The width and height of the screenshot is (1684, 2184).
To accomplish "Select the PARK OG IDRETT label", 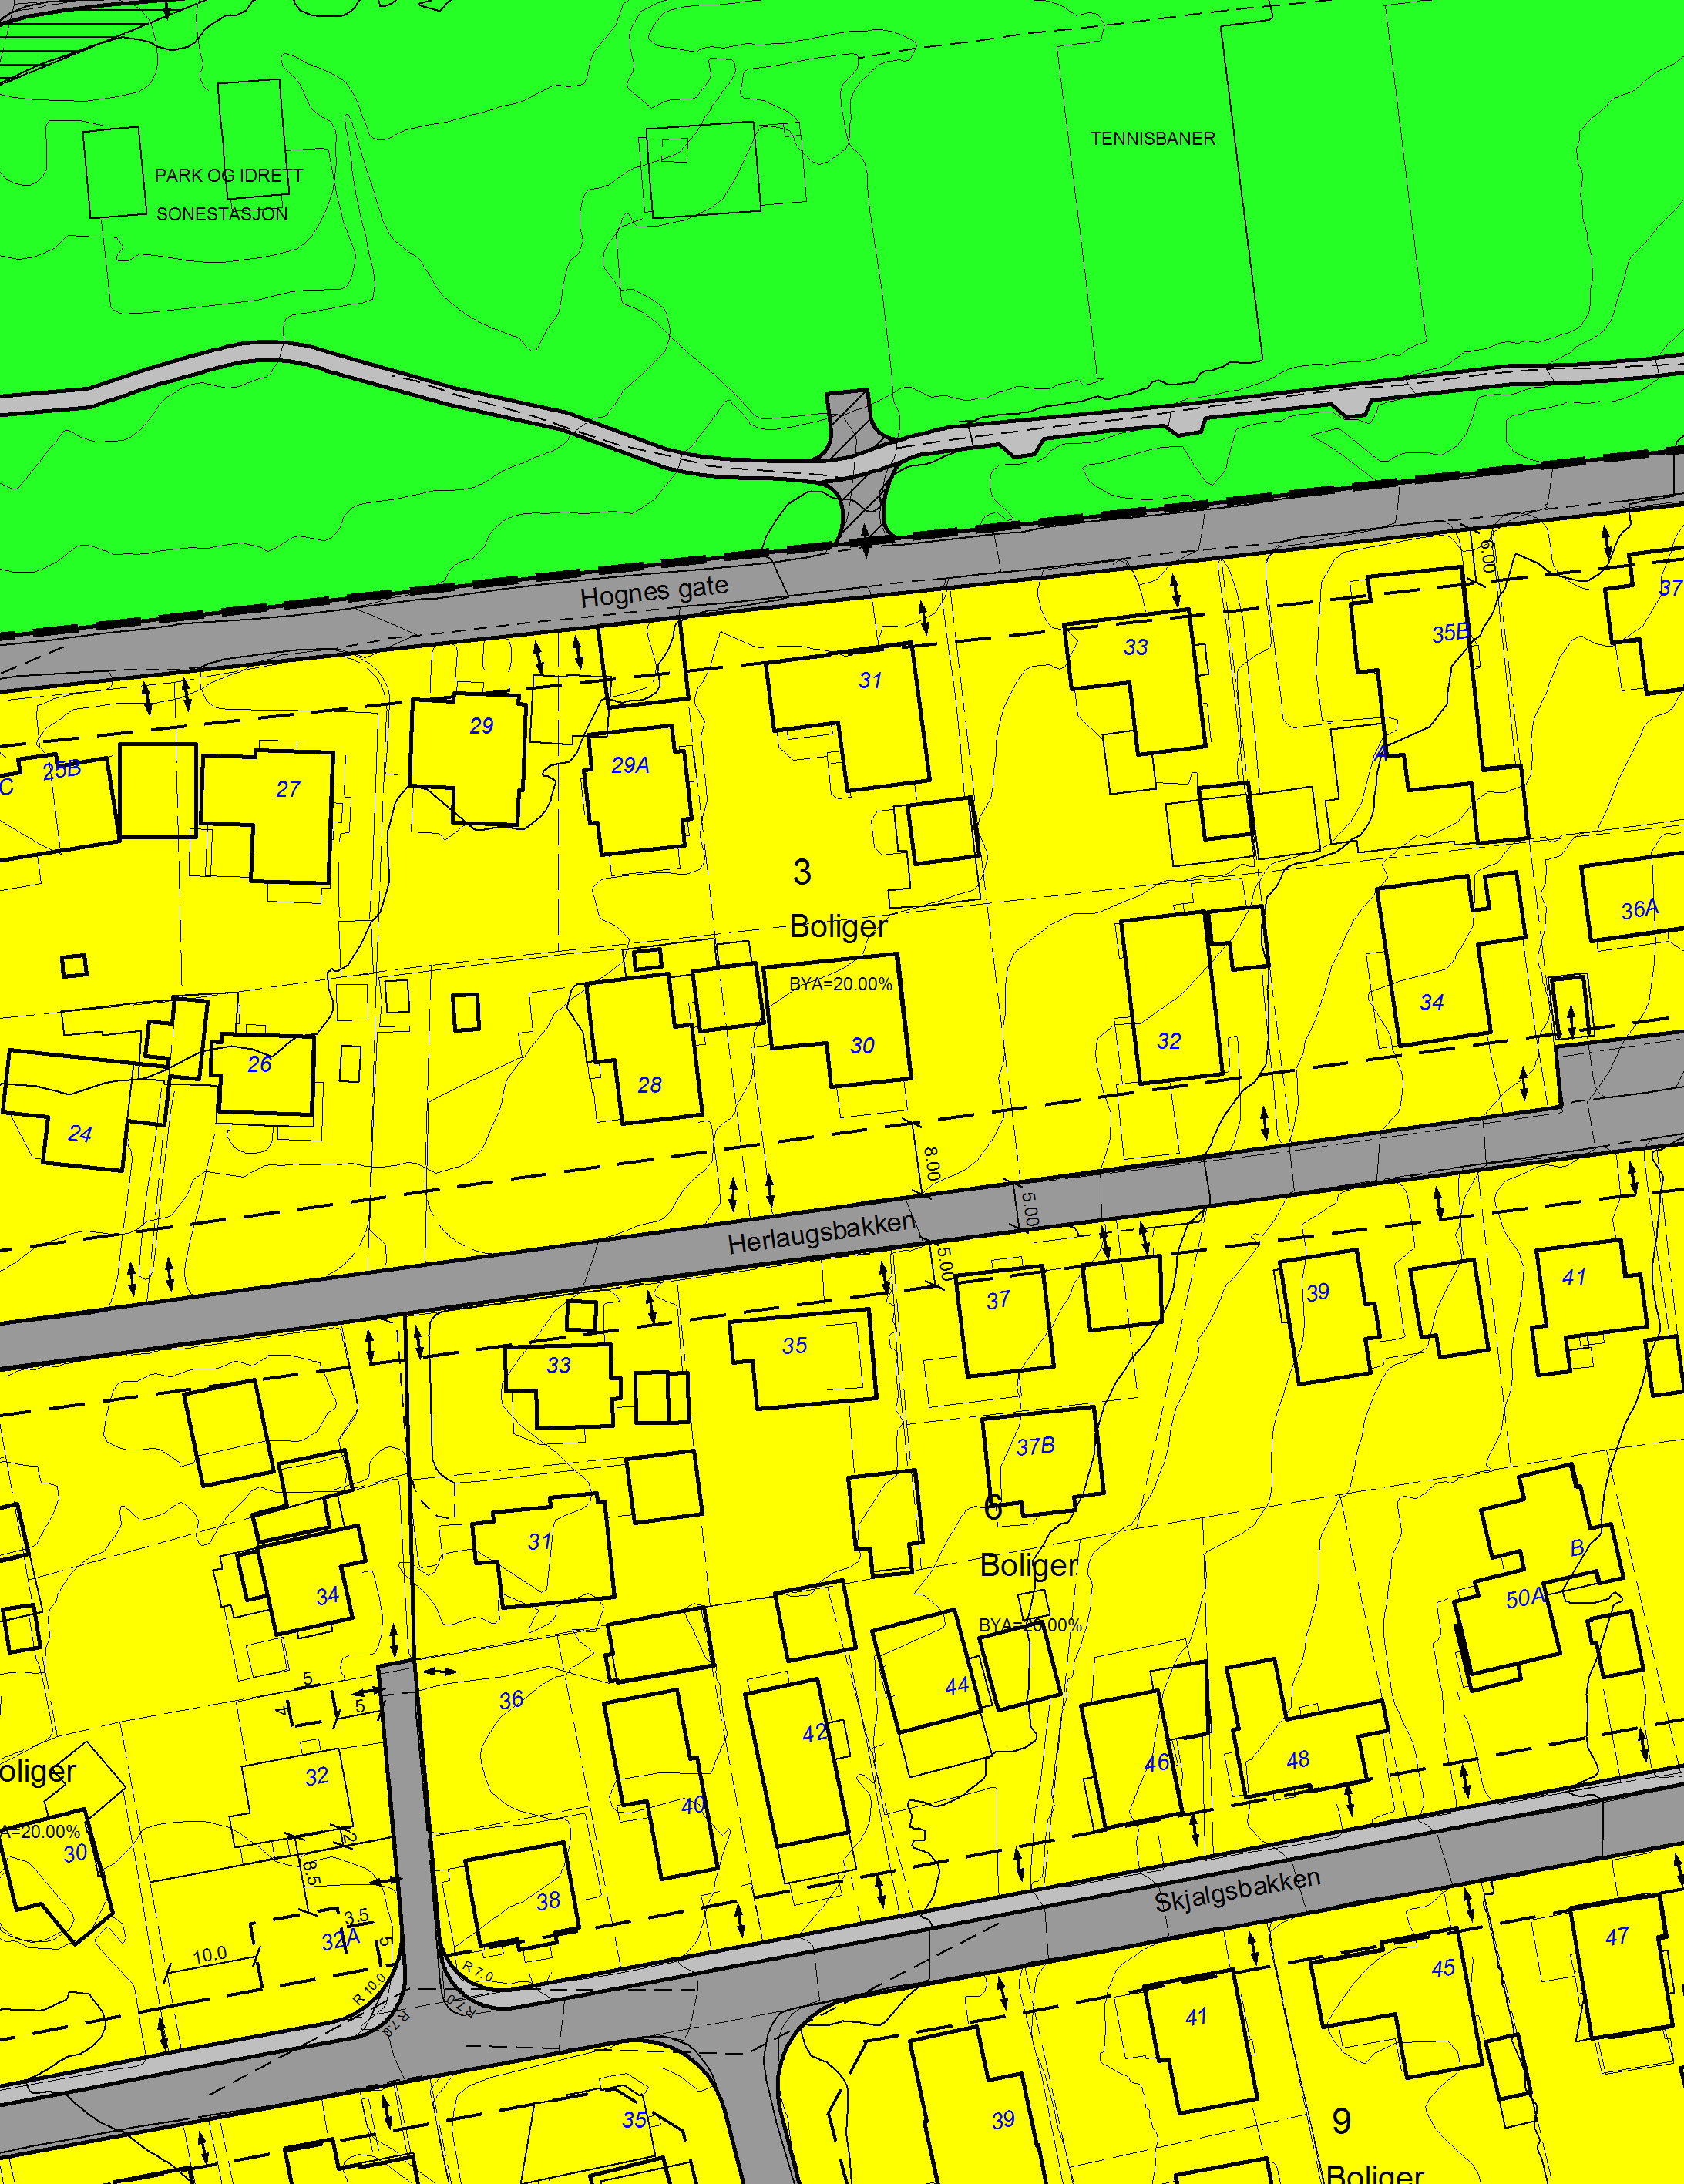I will (x=229, y=176).
